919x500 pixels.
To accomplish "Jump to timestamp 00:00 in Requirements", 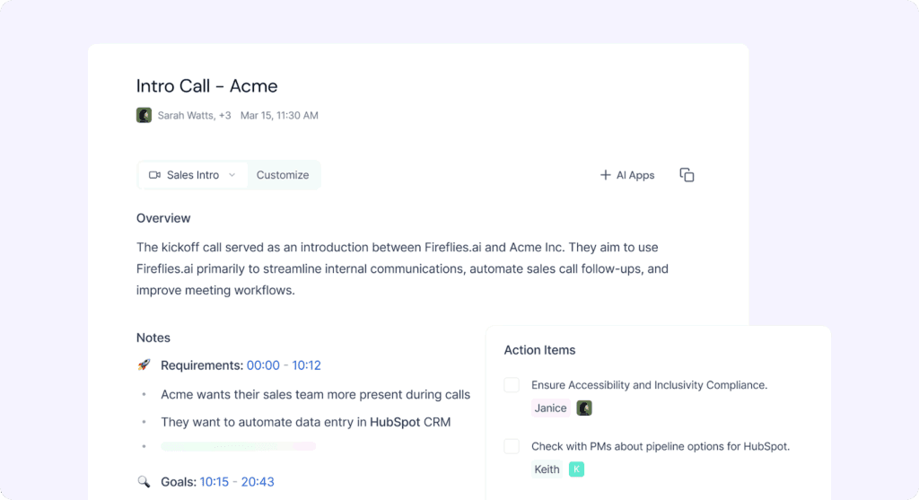I will (264, 365).
